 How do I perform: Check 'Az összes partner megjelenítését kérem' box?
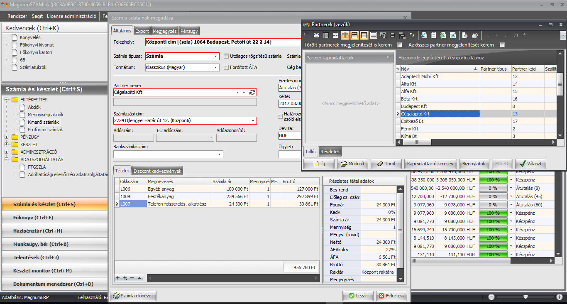pyautogui.click(x=502, y=45)
